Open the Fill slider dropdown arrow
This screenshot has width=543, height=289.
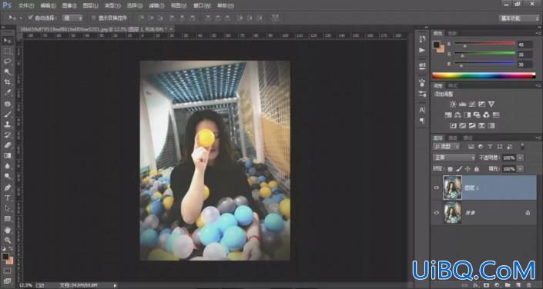pos(520,169)
